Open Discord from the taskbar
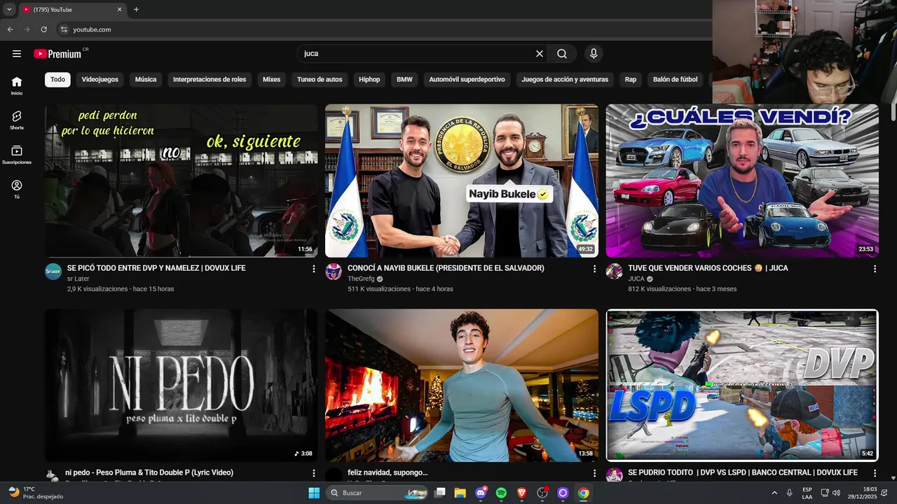Viewport: 897px width, 504px height. 481,493
